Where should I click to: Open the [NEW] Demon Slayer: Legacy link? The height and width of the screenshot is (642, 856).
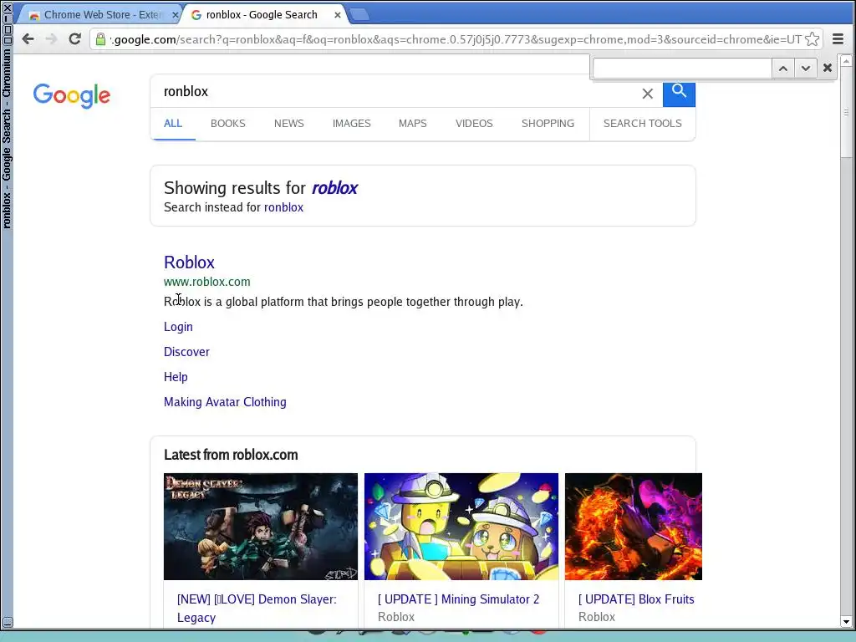[257, 609]
